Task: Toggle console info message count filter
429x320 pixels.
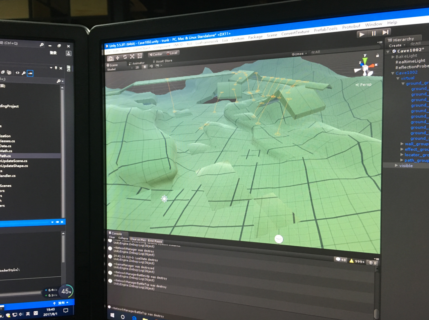Action: tap(341, 260)
